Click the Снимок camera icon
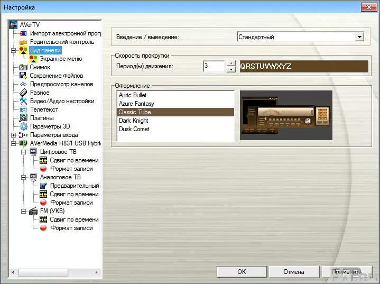This screenshot has height=284, width=380. (x=23, y=67)
